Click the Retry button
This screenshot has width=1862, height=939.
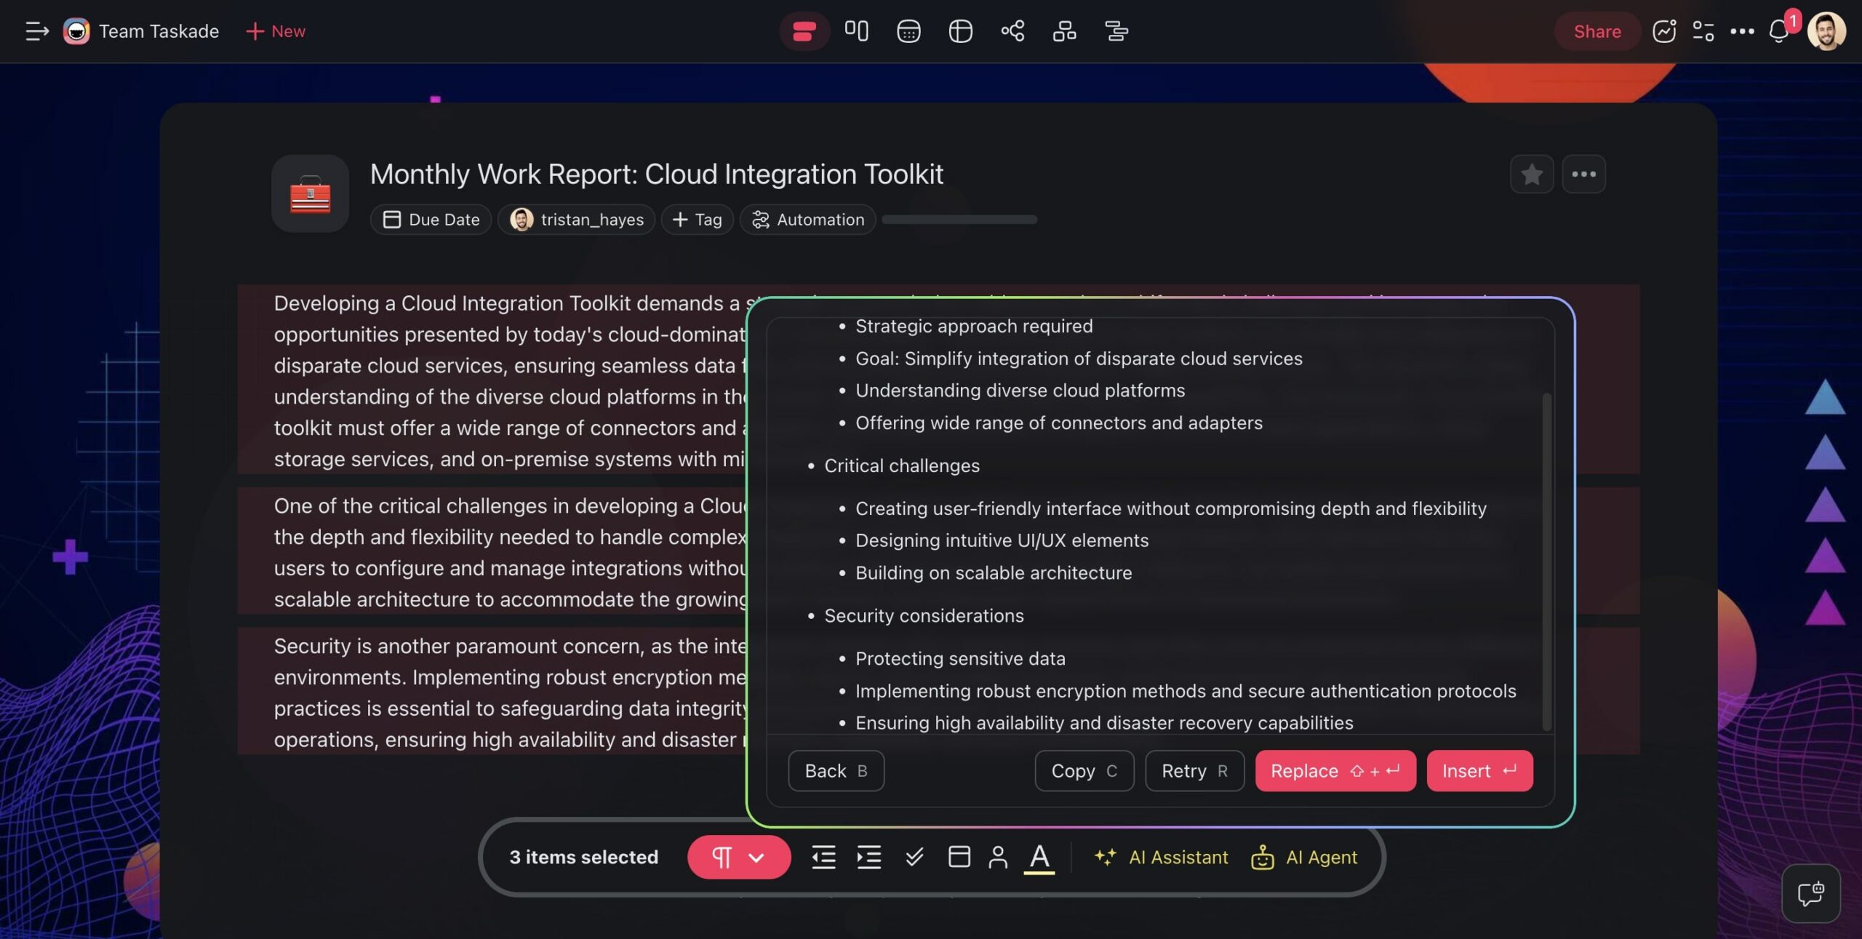point(1194,770)
